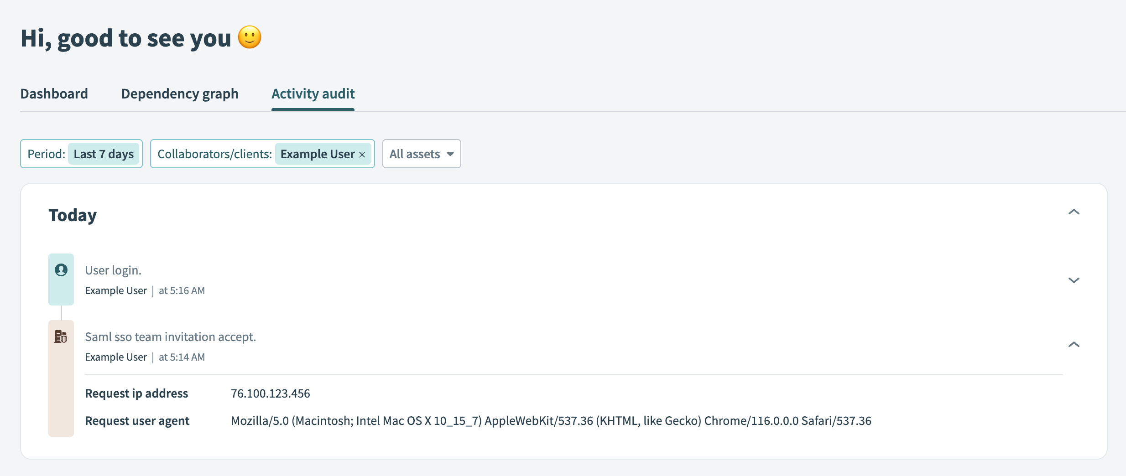Click the Example User name under User login
Image resolution: width=1126 pixels, height=476 pixels.
point(116,290)
